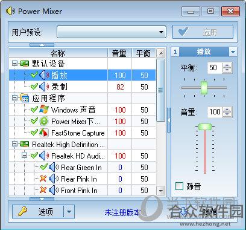Select the Windows 声音 row label

[x=74, y=110]
